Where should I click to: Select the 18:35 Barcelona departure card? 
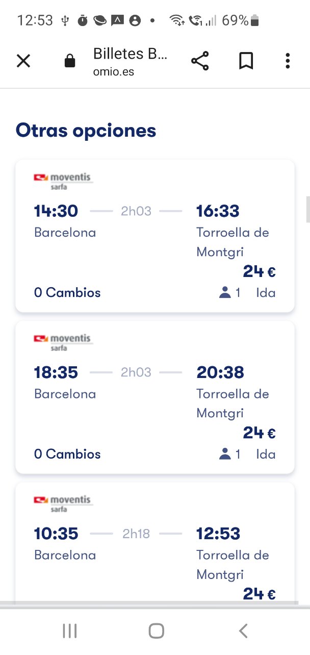point(155,397)
